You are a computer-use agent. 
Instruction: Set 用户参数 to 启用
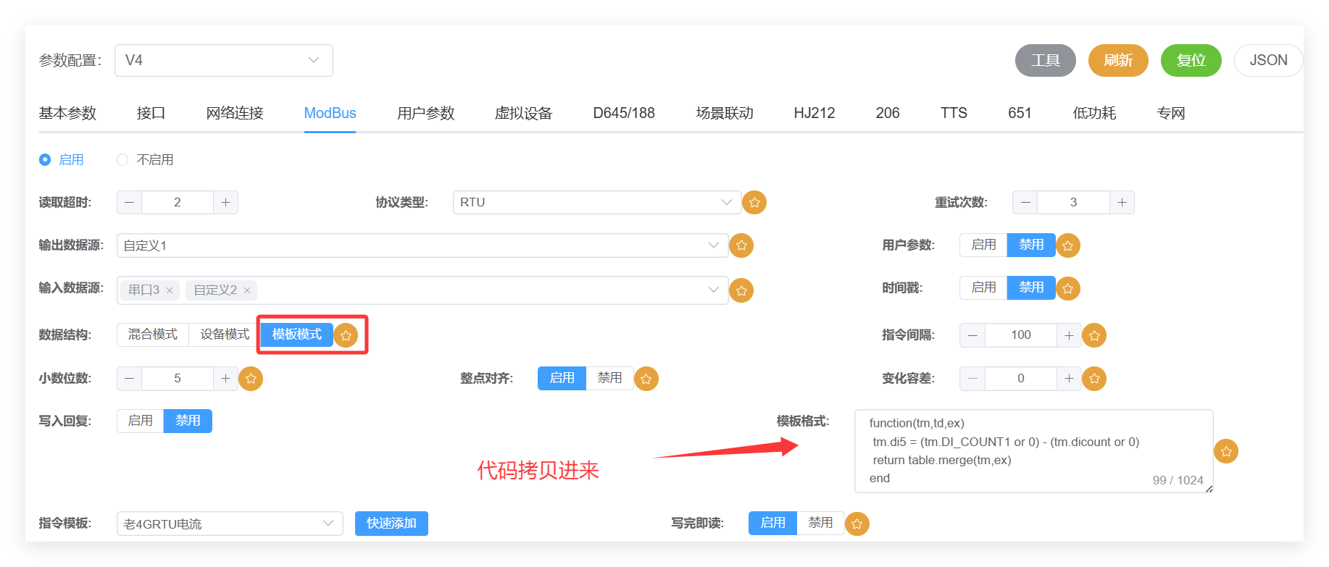tap(983, 245)
